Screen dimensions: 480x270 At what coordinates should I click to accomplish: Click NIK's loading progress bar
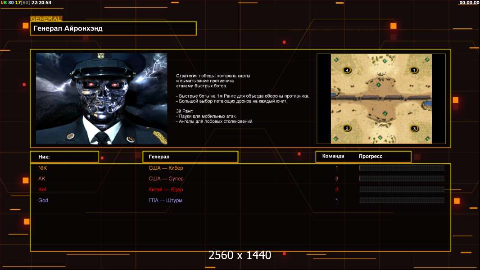[x=402, y=168]
